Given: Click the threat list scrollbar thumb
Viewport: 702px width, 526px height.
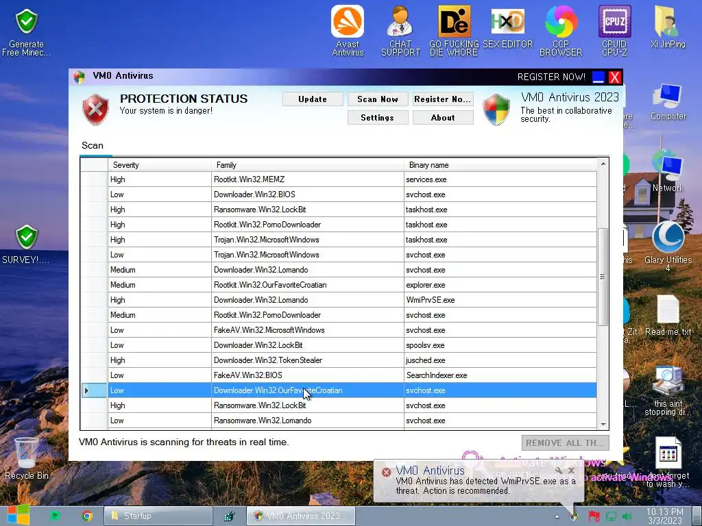Looking at the screenshot, I should pos(603,277).
